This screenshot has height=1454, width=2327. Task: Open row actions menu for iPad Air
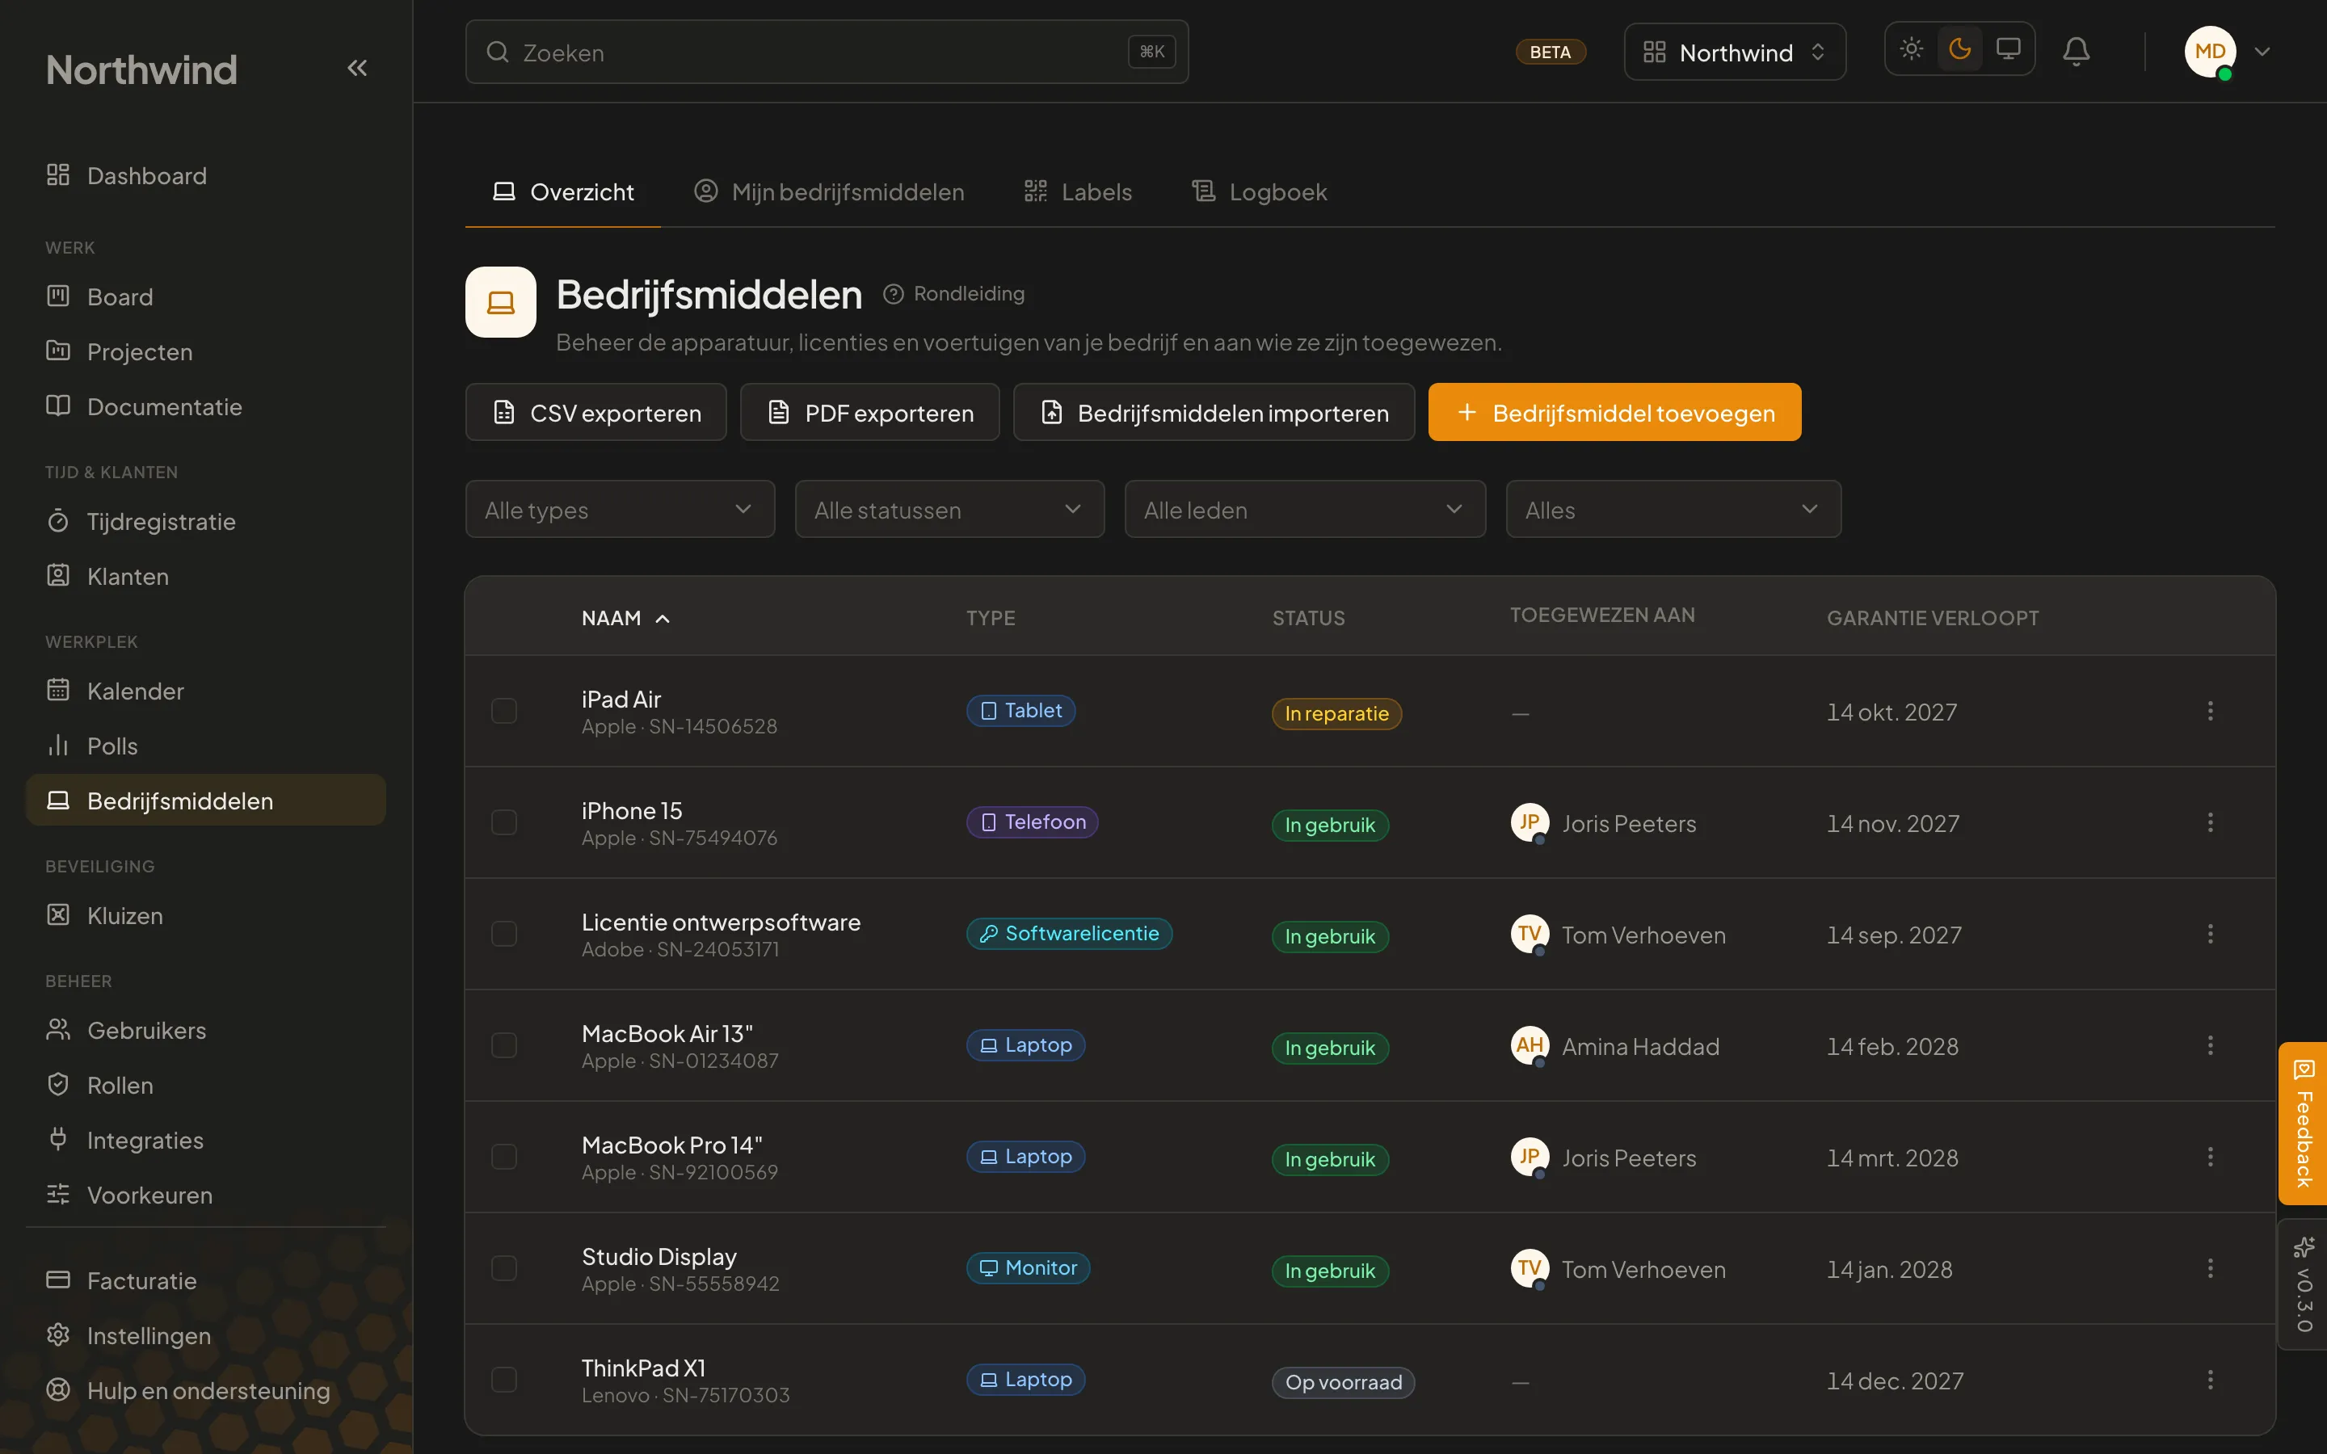coord(2210,711)
